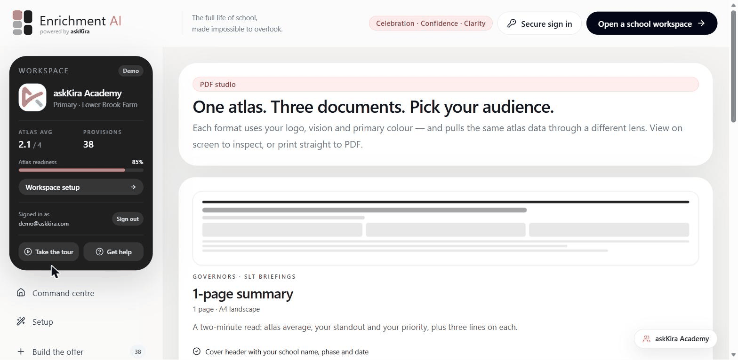The height and width of the screenshot is (360, 738).
Task: Click the '1 page · A4 landscape' text
Action: (x=226, y=309)
